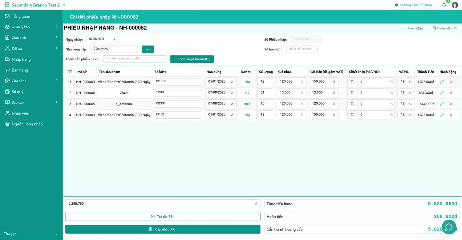Delete the K_Xofanine row red X
Screen dimensions: 462x240
point(451,104)
